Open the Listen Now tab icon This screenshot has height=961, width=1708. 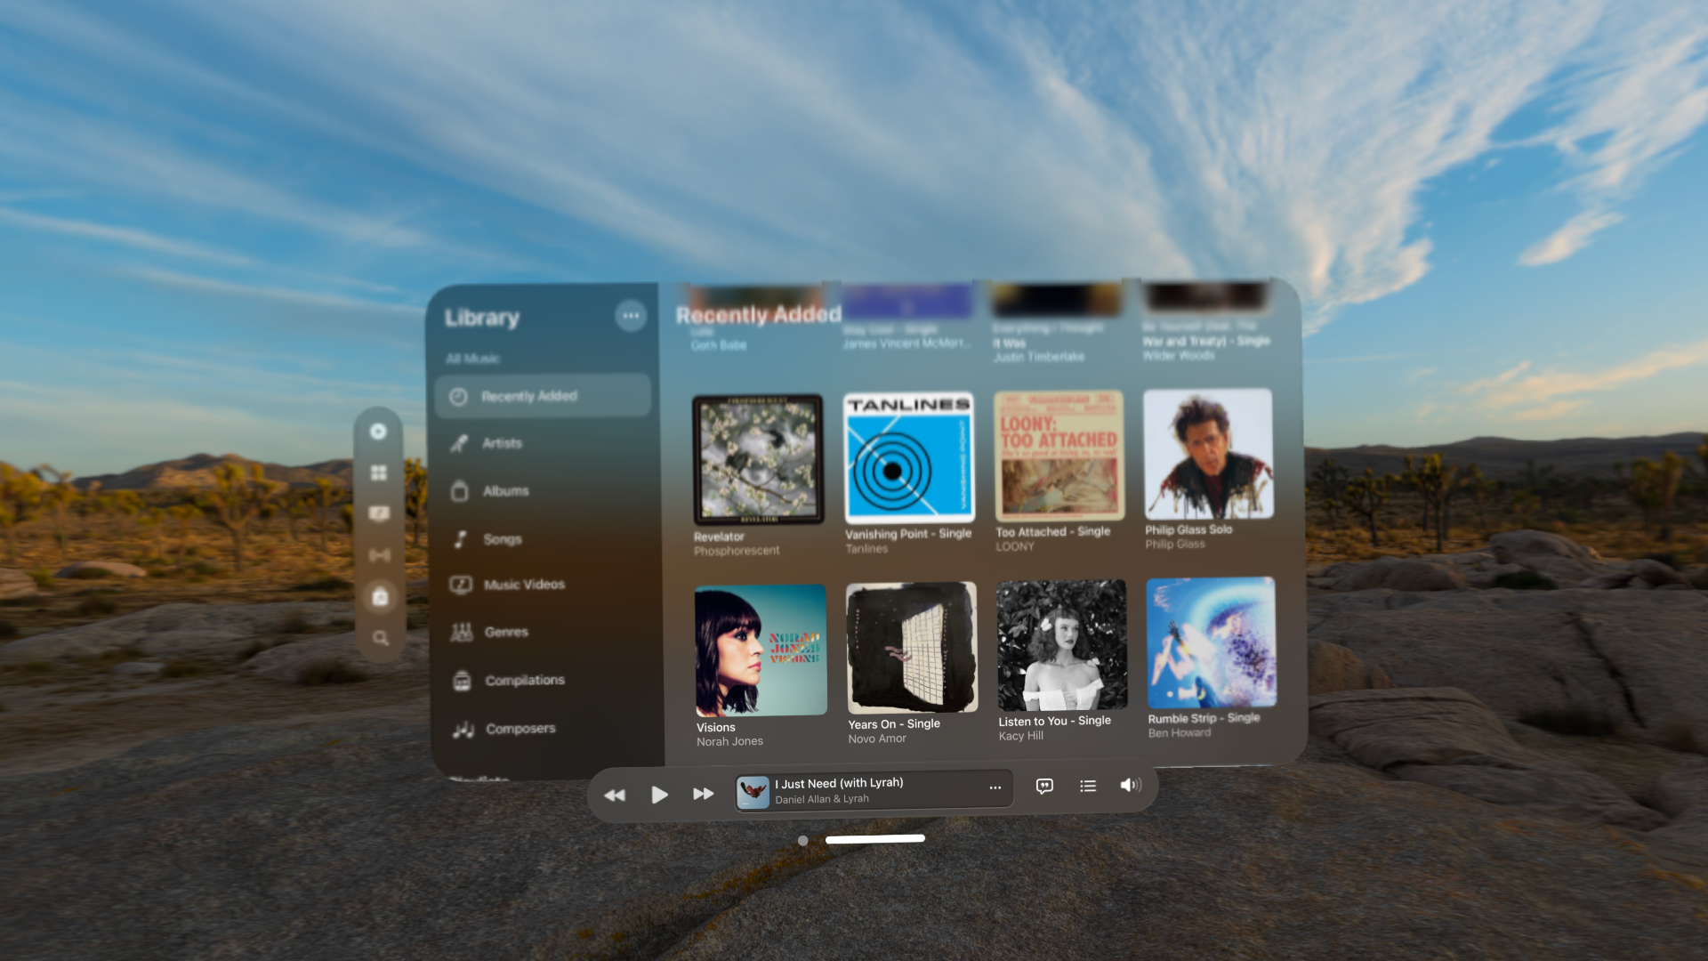tap(378, 432)
